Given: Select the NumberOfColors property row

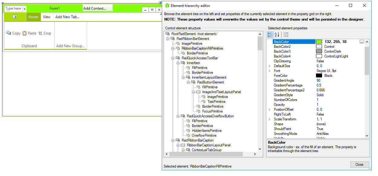Looking at the screenshot, I should 315,100.
